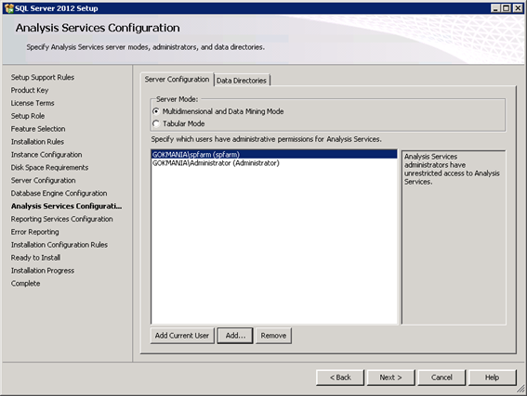Click the Server Configuration step in sidebar
This screenshot has width=527, height=396.
(43, 181)
